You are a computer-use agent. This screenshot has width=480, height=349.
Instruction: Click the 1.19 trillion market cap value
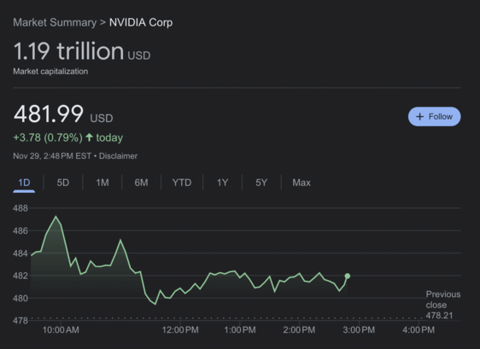69,51
